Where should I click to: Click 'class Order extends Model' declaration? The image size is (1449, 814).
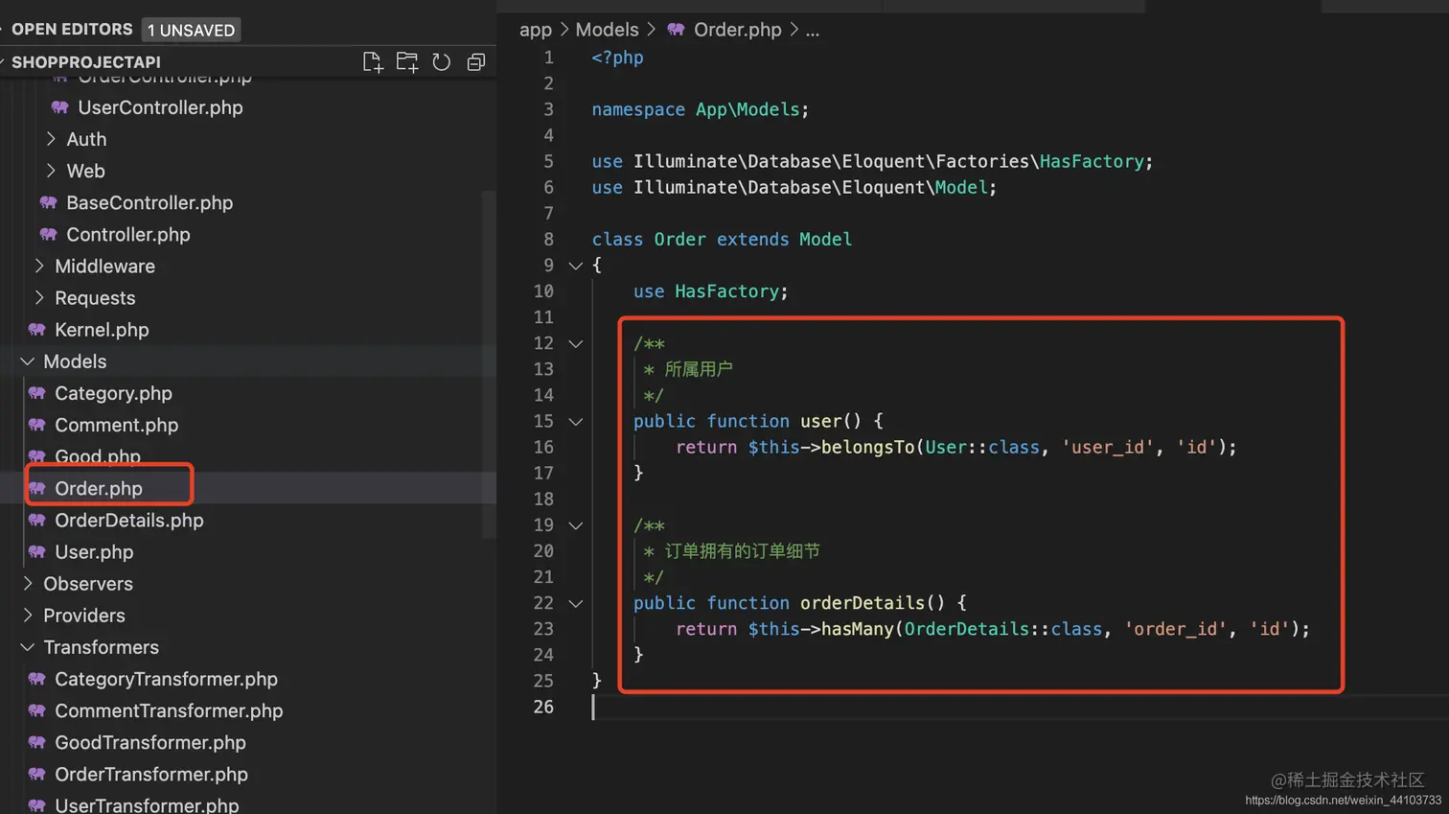722,239
